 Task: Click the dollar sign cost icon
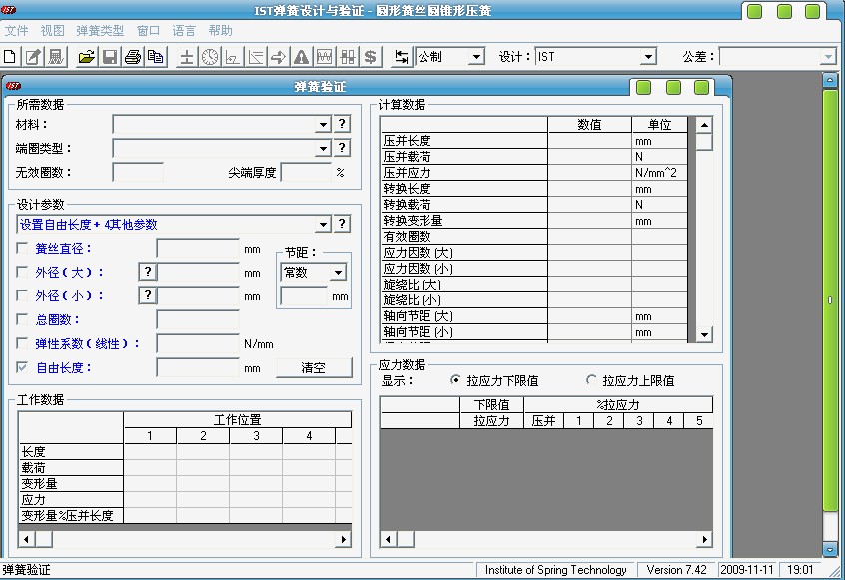pos(370,57)
